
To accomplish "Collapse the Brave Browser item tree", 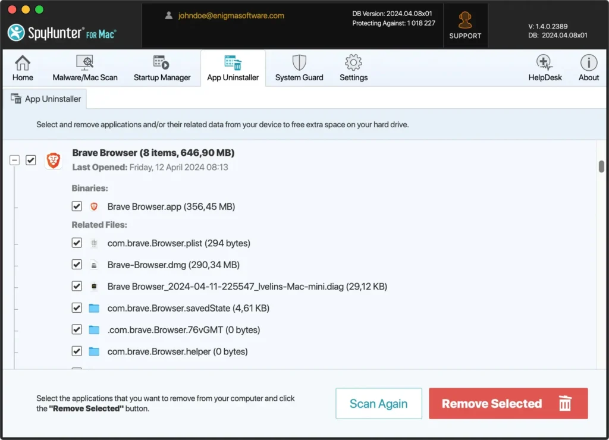I will coord(14,160).
